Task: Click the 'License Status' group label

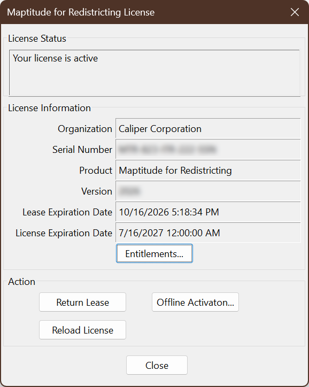Action: coord(37,38)
